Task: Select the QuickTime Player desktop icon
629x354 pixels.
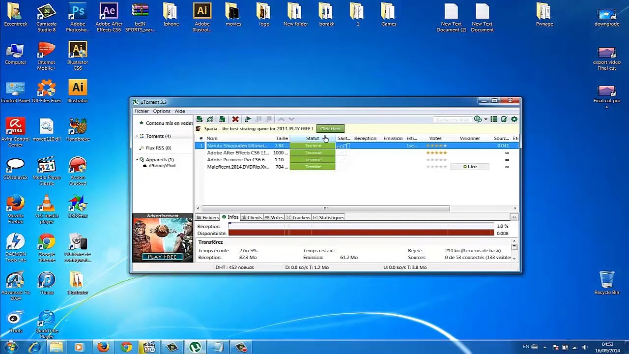Action: [47, 324]
